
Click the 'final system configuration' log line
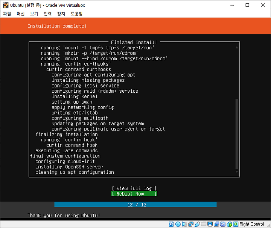65,156
